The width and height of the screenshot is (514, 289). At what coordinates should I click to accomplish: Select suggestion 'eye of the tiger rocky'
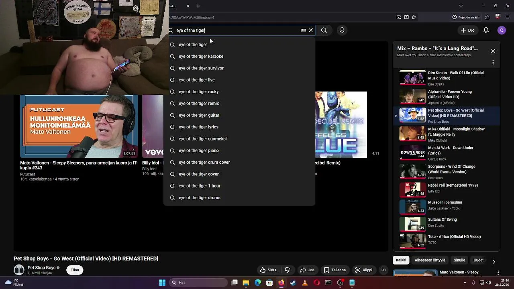coord(239,92)
